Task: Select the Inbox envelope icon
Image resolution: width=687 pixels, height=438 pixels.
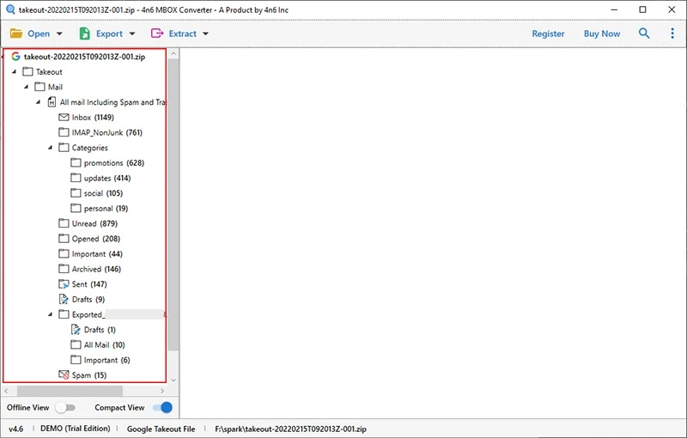Action: click(64, 118)
